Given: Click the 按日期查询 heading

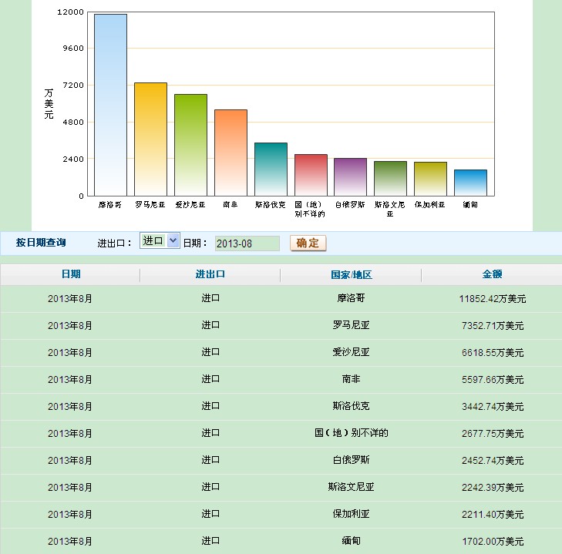Looking at the screenshot, I should tap(41, 243).
